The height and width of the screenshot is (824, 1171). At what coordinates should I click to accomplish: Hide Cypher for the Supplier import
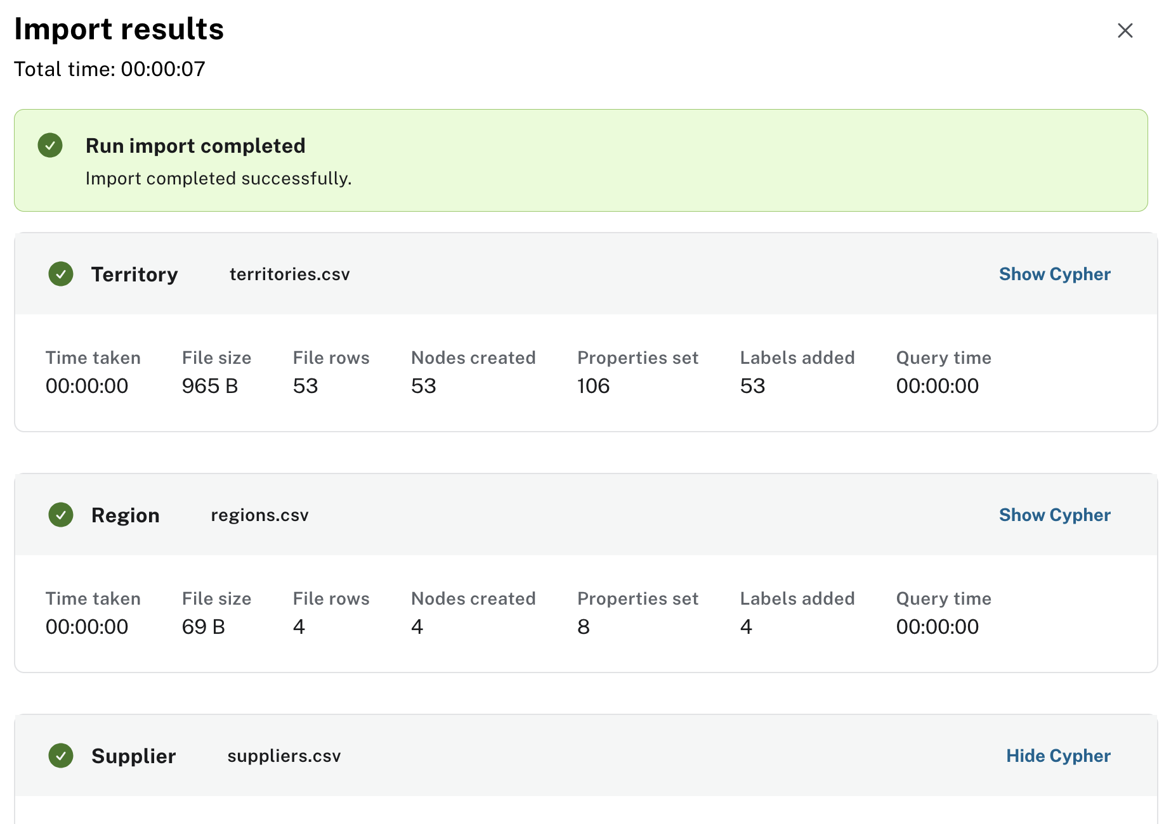point(1057,756)
